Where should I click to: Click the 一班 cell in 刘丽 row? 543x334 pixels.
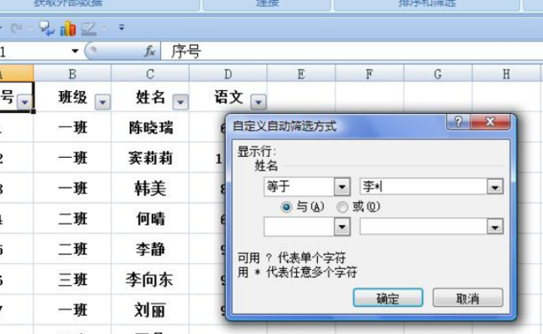click(73, 310)
